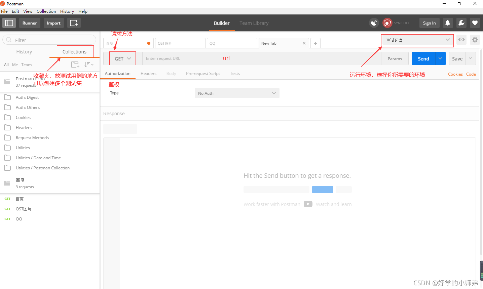The width and height of the screenshot is (483, 289).
Task: Select sidebar History tab
Action: tap(24, 52)
